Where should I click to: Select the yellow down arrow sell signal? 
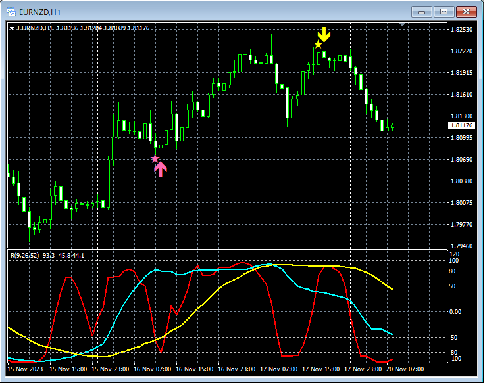(324, 35)
